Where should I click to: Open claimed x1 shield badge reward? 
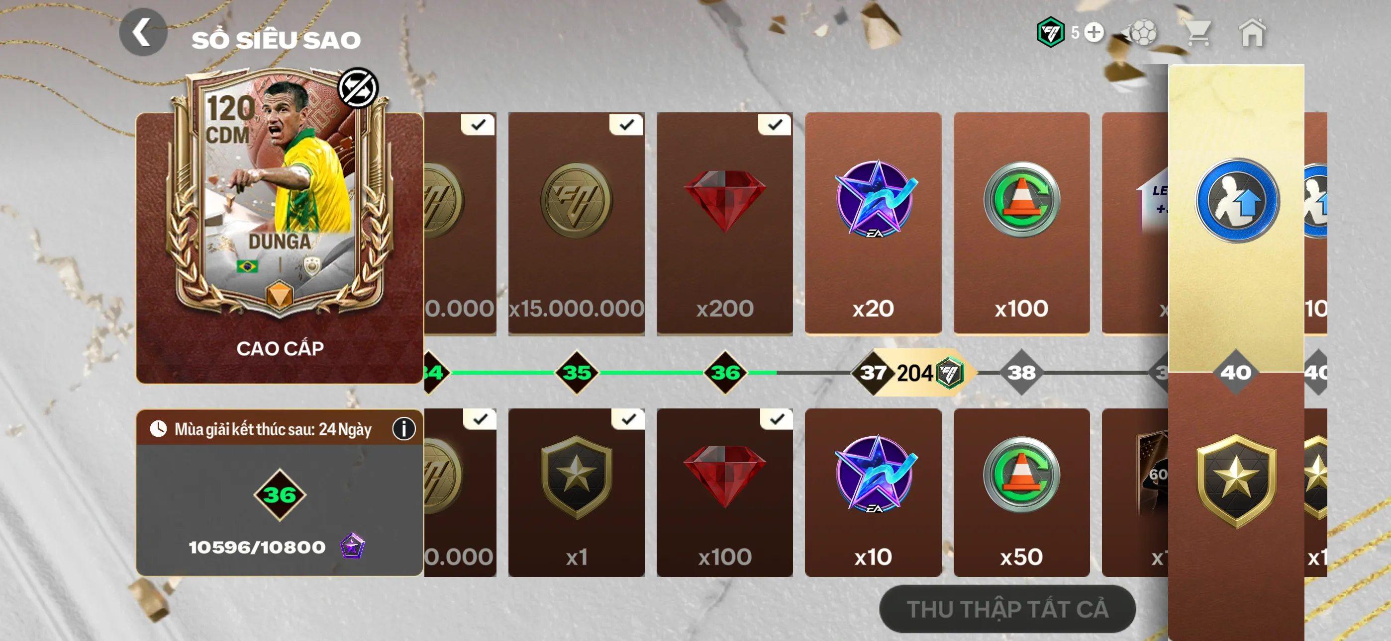(x=576, y=492)
